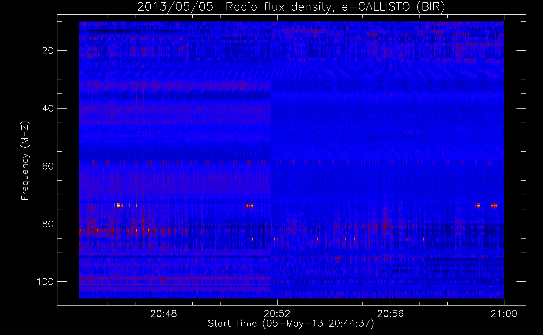Select the 21:00 time tick label

coord(504,314)
